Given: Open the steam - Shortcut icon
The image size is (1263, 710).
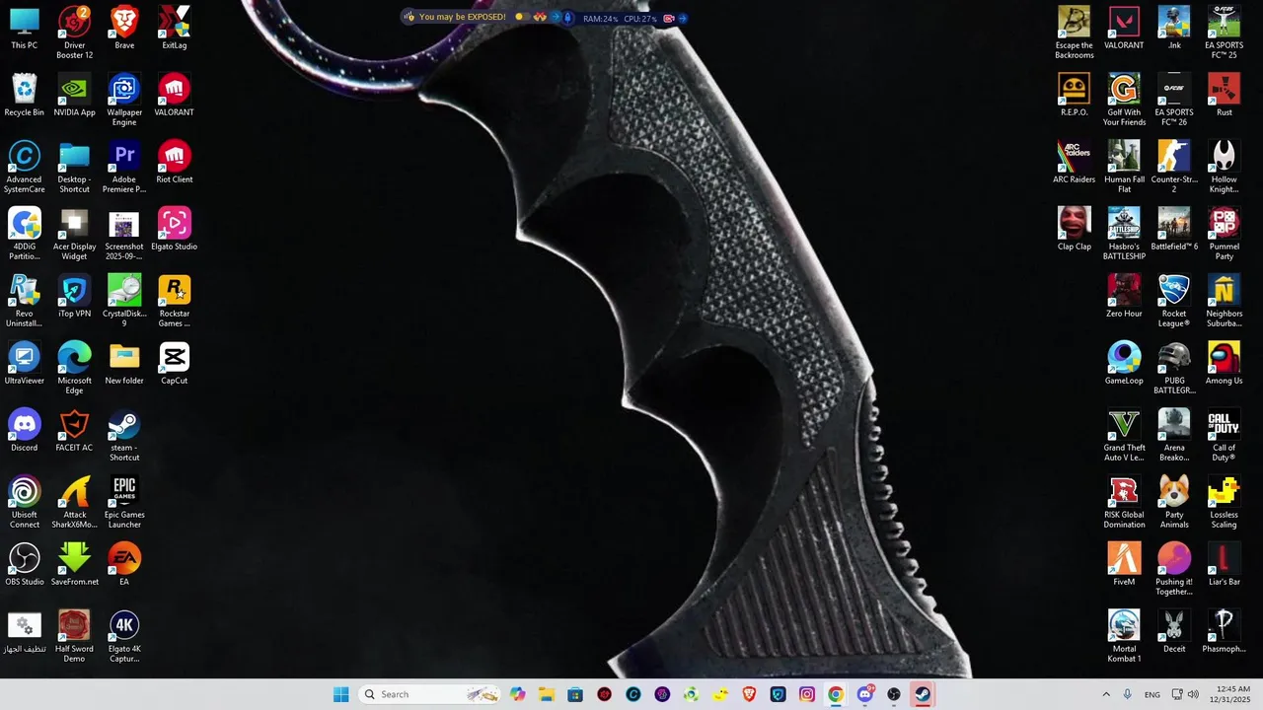Looking at the screenshot, I should [124, 435].
